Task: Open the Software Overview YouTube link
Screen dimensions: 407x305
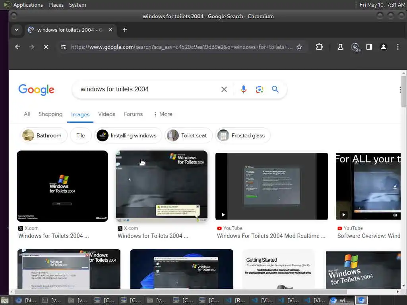Action: click(368, 236)
